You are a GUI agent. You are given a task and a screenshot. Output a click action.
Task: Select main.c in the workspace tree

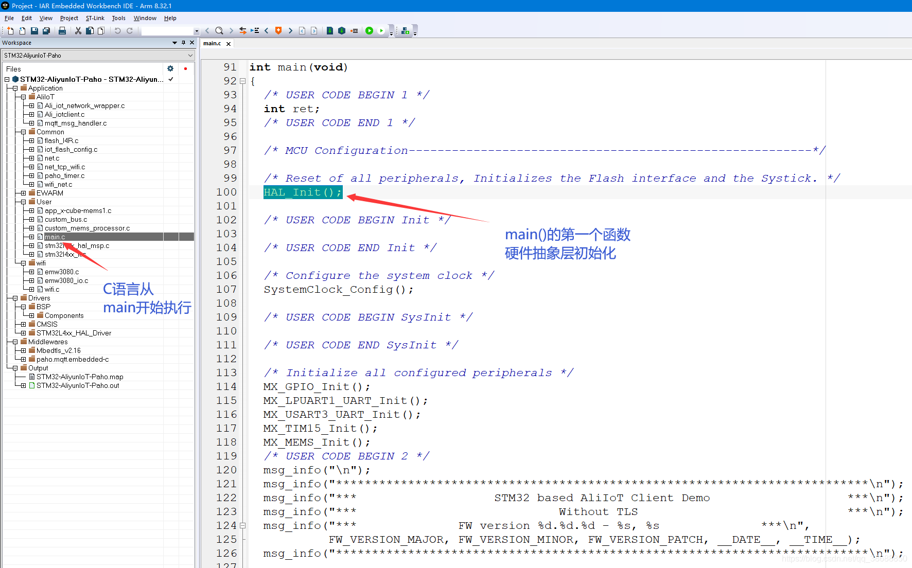click(55, 237)
